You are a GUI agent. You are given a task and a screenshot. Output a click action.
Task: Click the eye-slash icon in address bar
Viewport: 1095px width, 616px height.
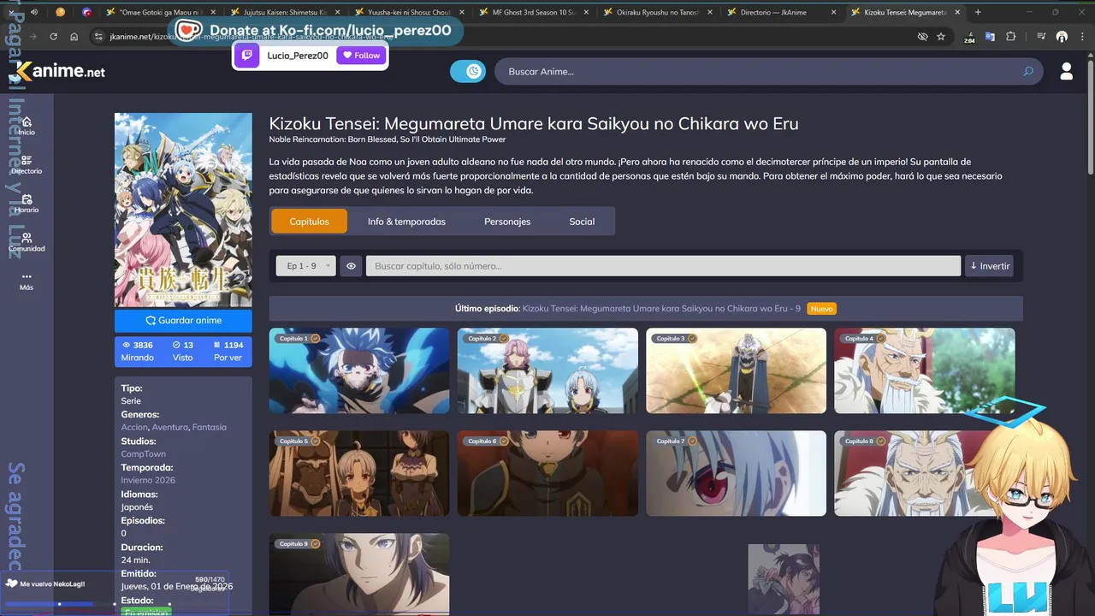[922, 37]
